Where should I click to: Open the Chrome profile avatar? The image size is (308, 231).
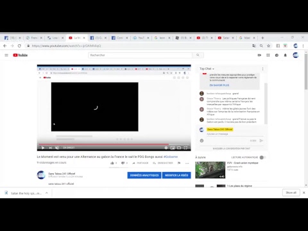pyautogui.click(x=296, y=46)
